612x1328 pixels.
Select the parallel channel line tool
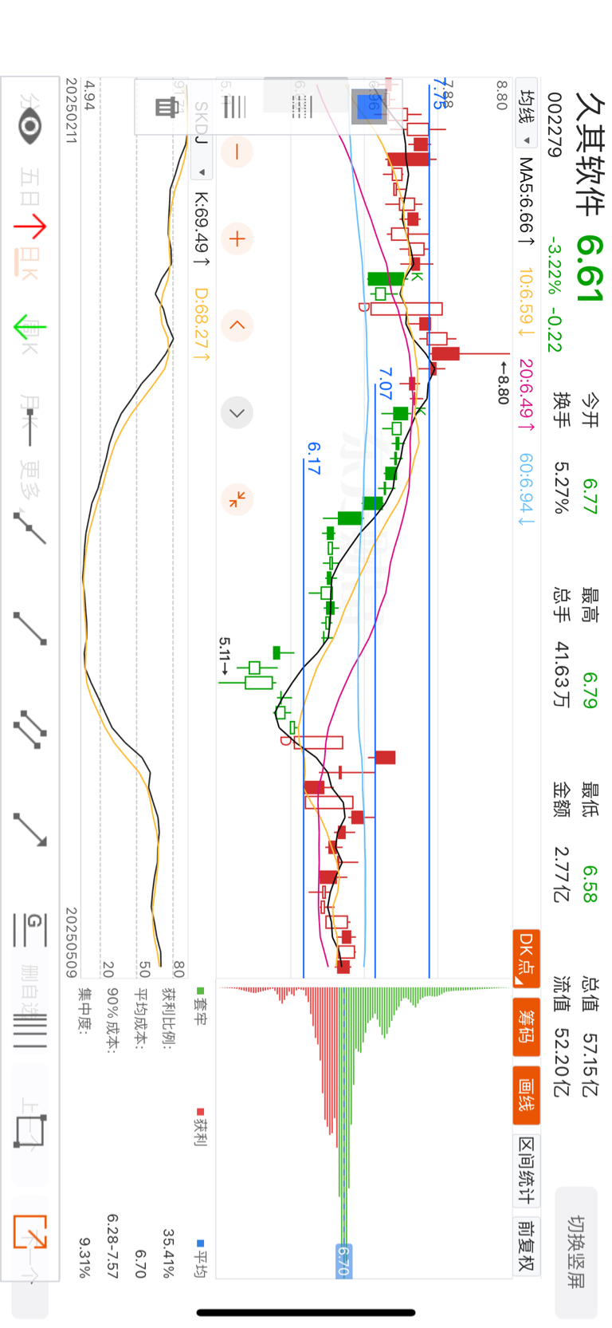[x=29, y=729]
